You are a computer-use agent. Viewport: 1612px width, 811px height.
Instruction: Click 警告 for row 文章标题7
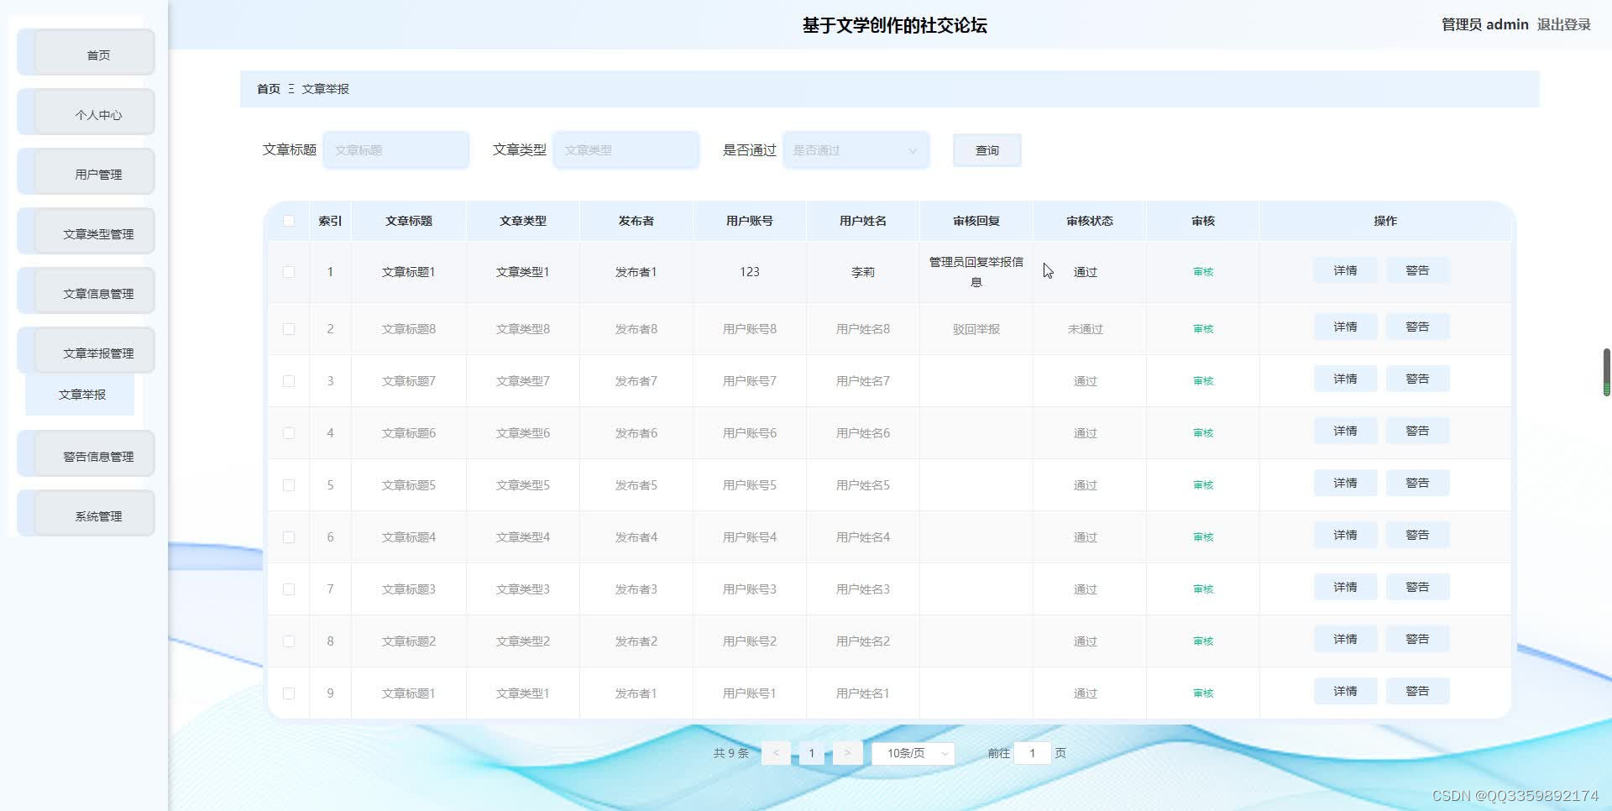pos(1417,379)
